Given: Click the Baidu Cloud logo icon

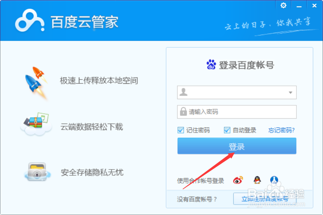Looking at the screenshot, I should [30, 20].
